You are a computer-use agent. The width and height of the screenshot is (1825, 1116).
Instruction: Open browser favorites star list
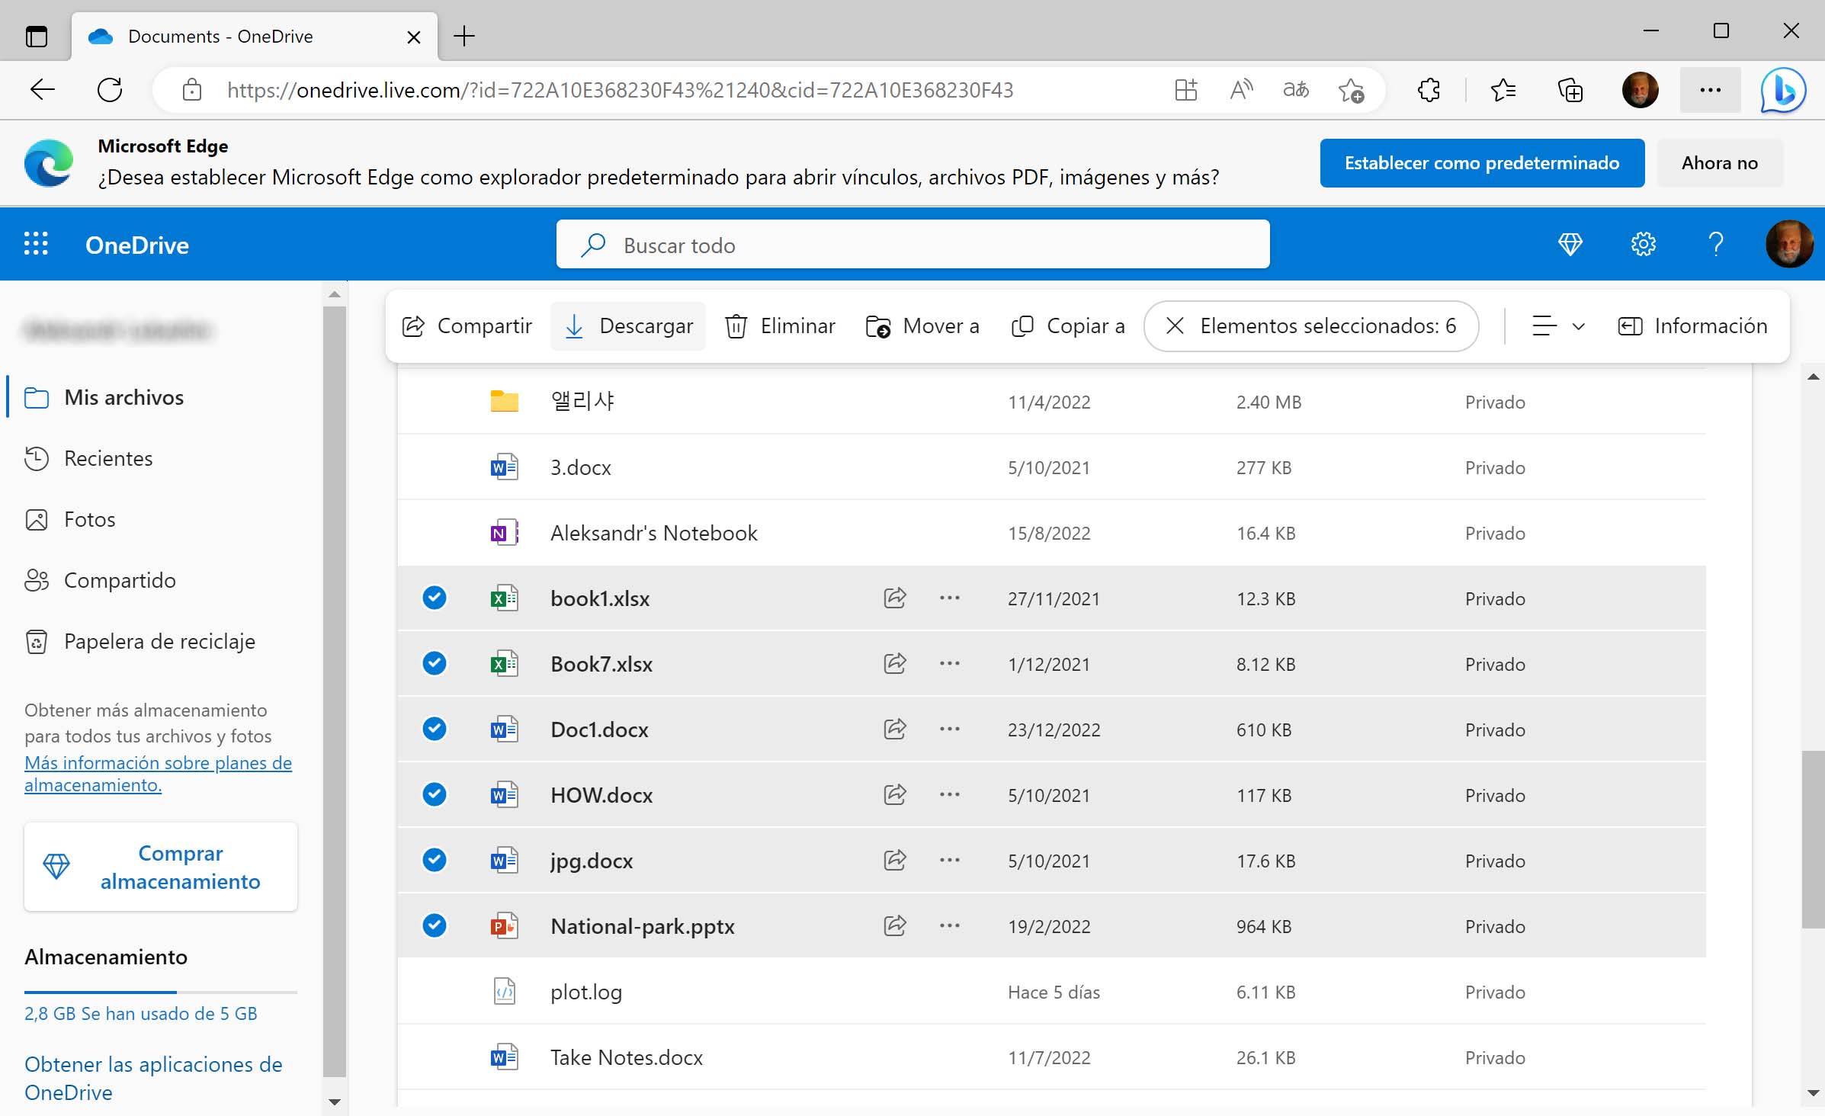(1503, 90)
